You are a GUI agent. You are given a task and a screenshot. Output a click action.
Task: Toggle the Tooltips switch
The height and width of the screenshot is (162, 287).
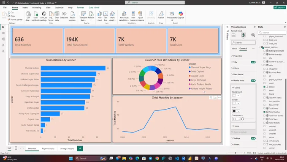pyautogui.click(x=253, y=138)
